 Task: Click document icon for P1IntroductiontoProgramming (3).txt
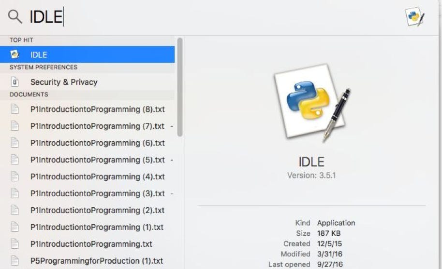[x=15, y=193]
